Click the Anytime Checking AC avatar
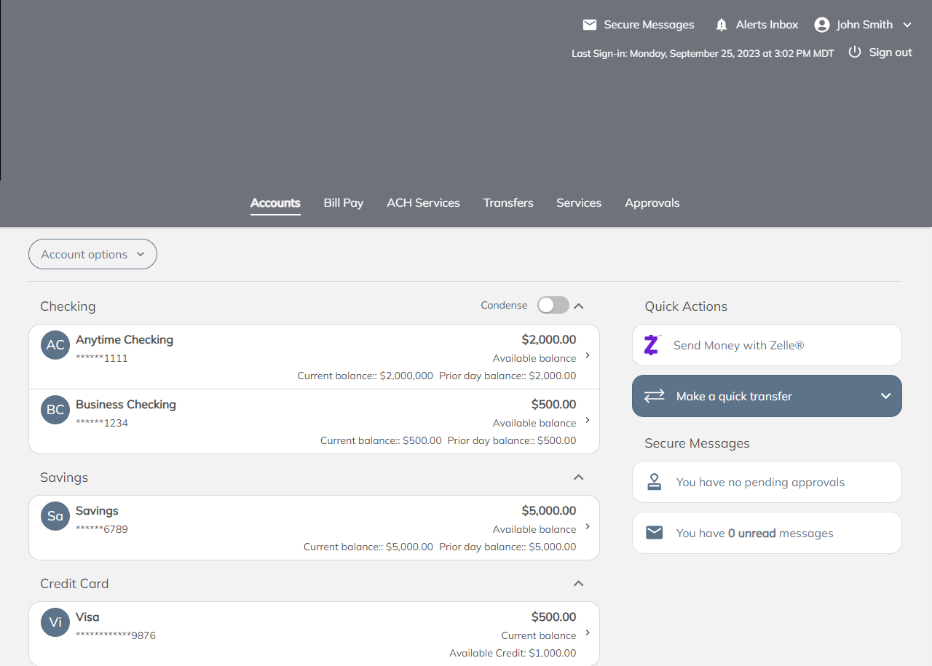This screenshot has width=932, height=666. 55,345
